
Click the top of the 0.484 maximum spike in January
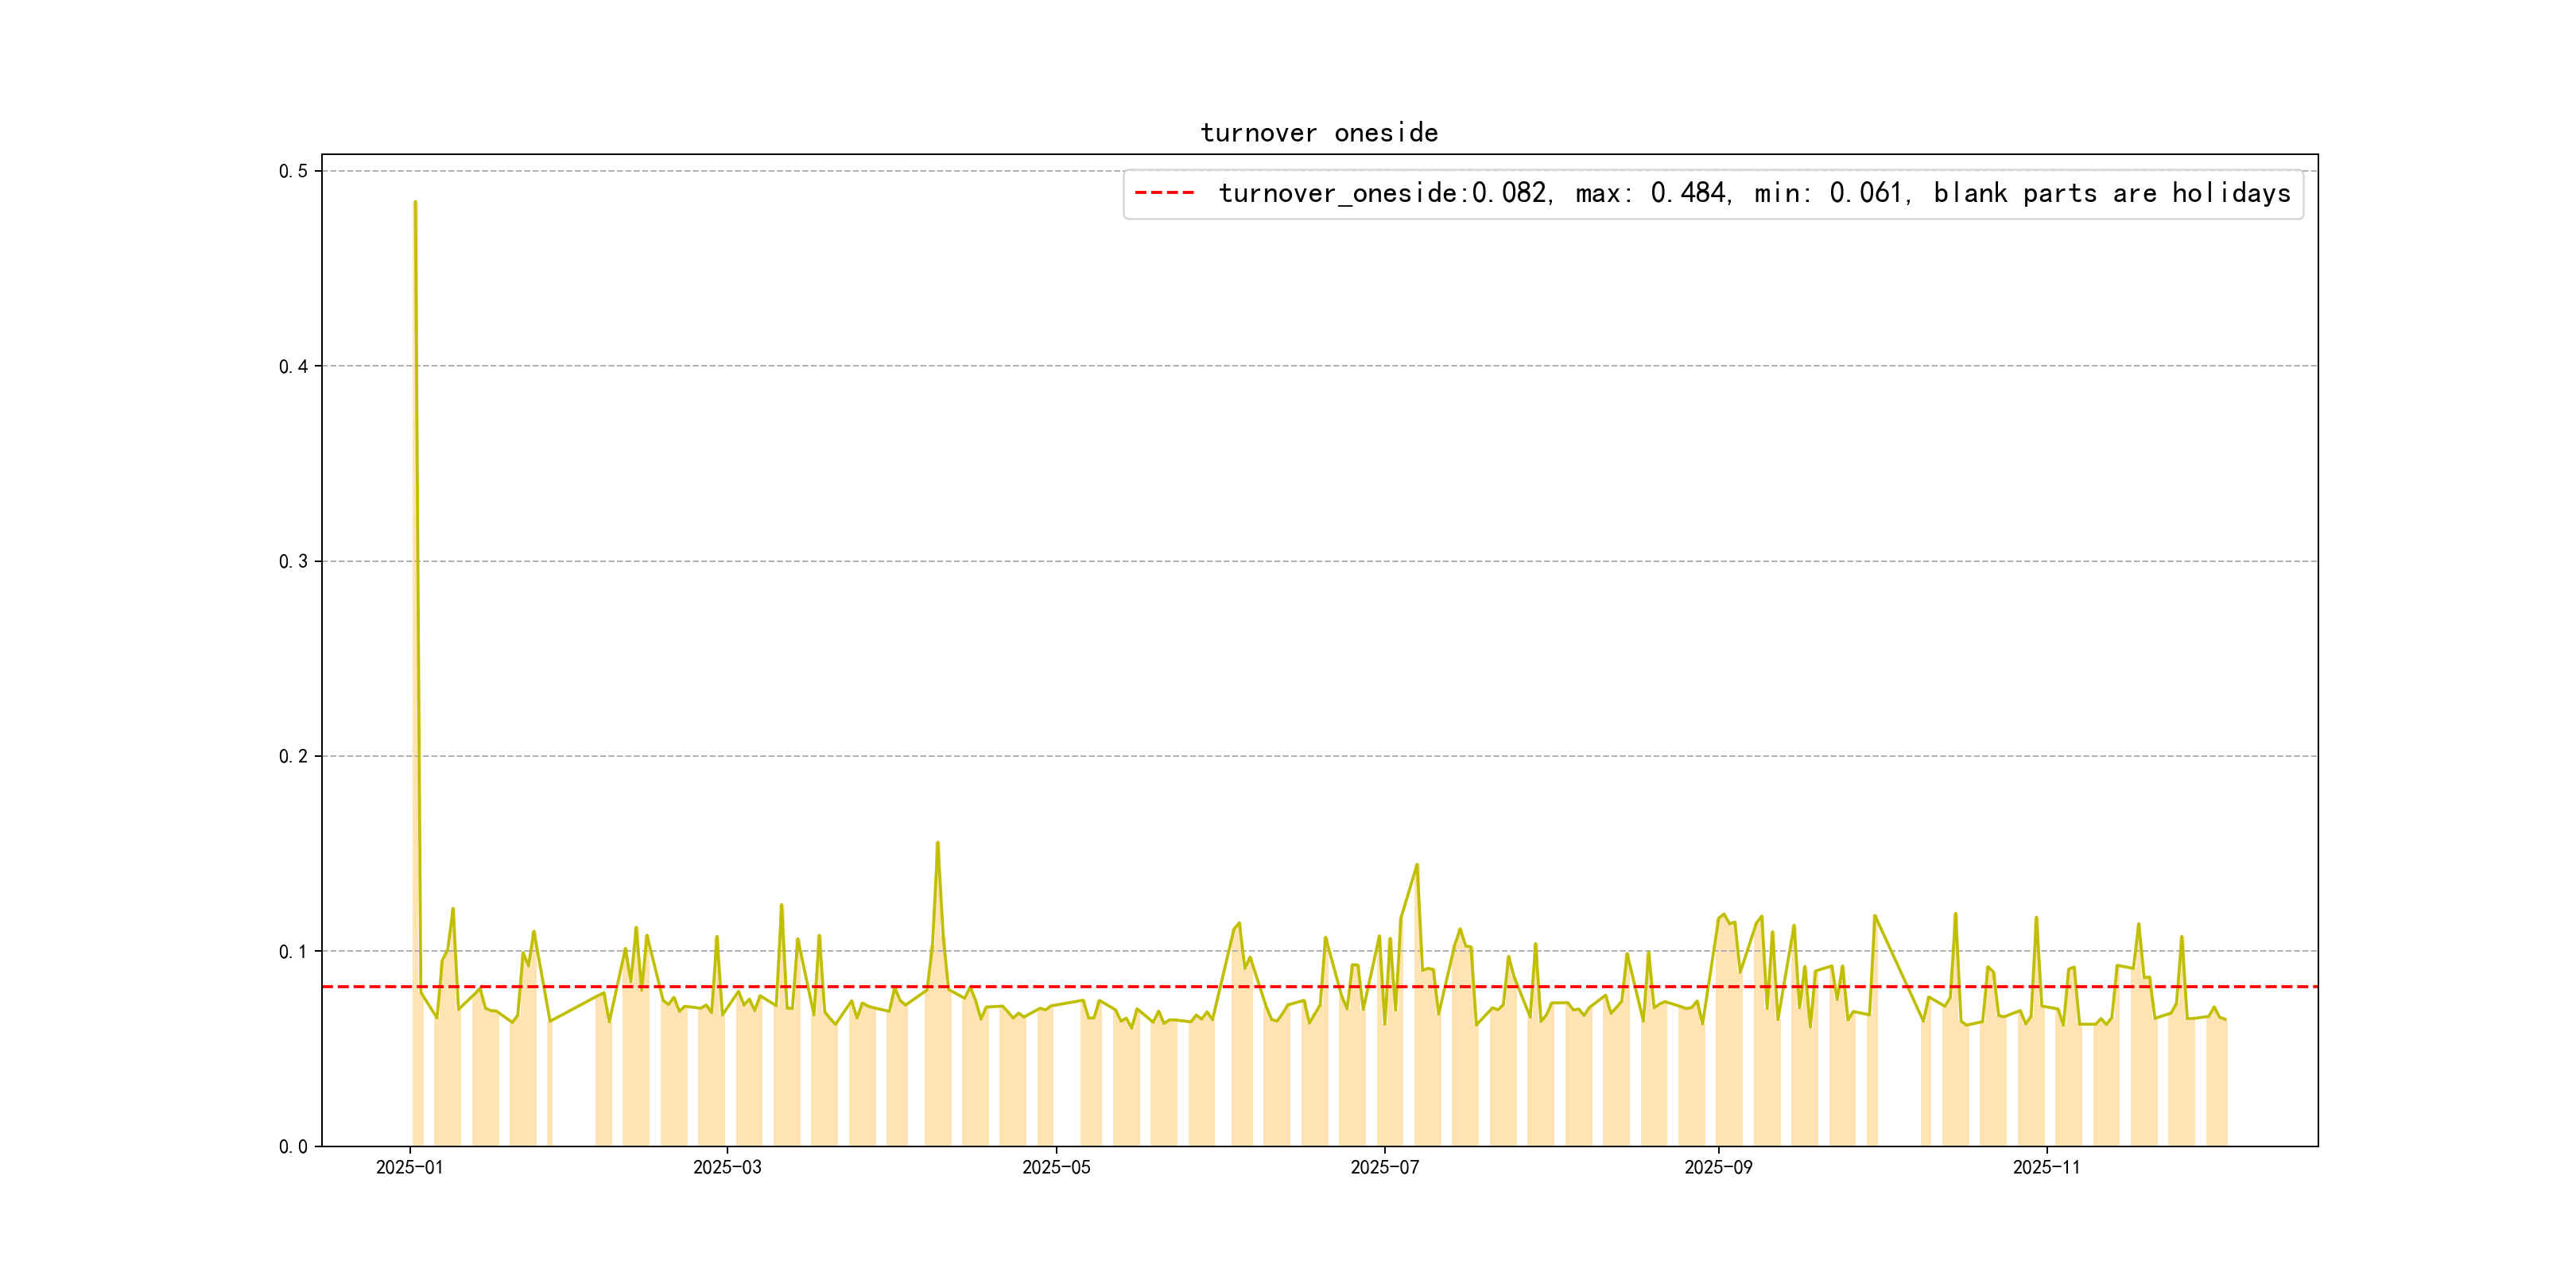415,203
